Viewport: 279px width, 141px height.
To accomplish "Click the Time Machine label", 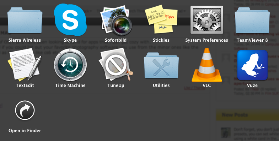I will [x=70, y=85].
